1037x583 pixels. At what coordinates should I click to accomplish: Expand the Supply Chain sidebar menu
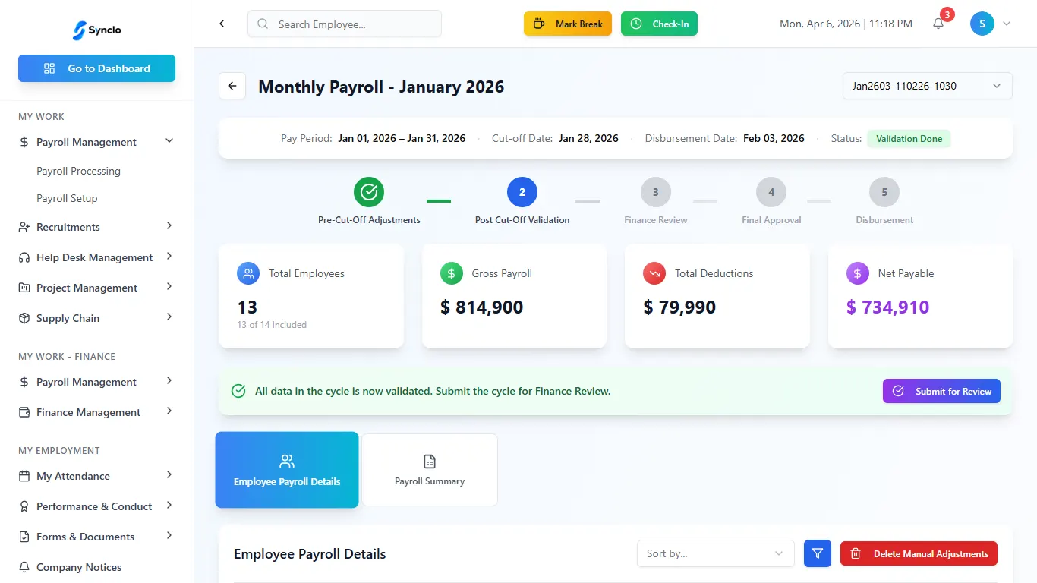(96, 318)
